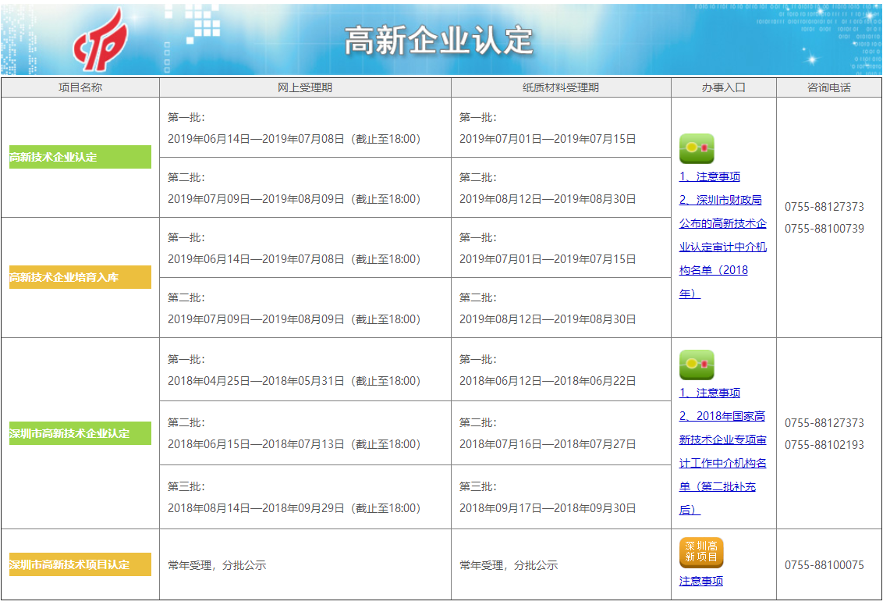This screenshot has width=883, height=605.
Task: Open 深圳市财政局公布的高新技术企业认定审计中介机构名单 link
Action: coord(722,247)
